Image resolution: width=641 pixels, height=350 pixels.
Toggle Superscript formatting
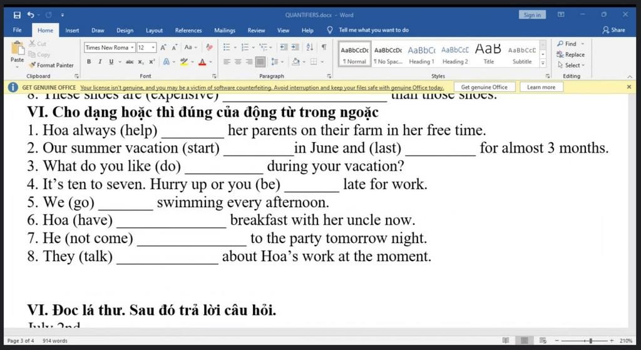[151, 62]
